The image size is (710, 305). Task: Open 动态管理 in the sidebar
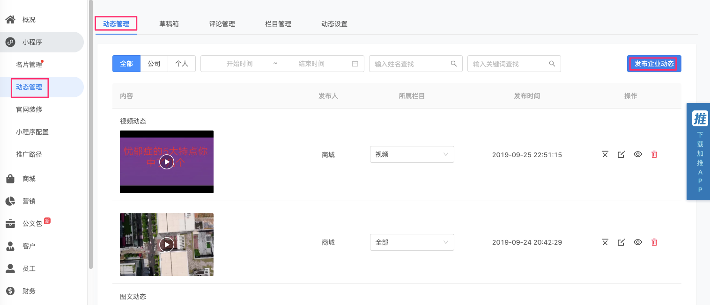[x=42, y=87]
